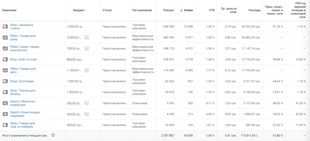
Task: Sort the table by the Показы column
Action: pos(168,10)
